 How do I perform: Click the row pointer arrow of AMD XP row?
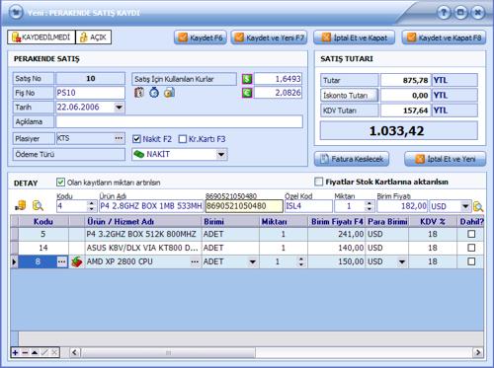14,261
